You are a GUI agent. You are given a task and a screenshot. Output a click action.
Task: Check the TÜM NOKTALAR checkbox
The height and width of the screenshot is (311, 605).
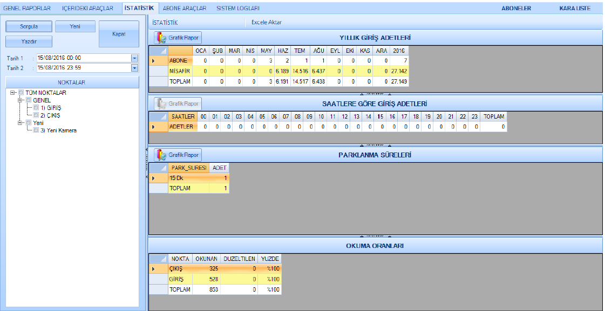(22, 93)
